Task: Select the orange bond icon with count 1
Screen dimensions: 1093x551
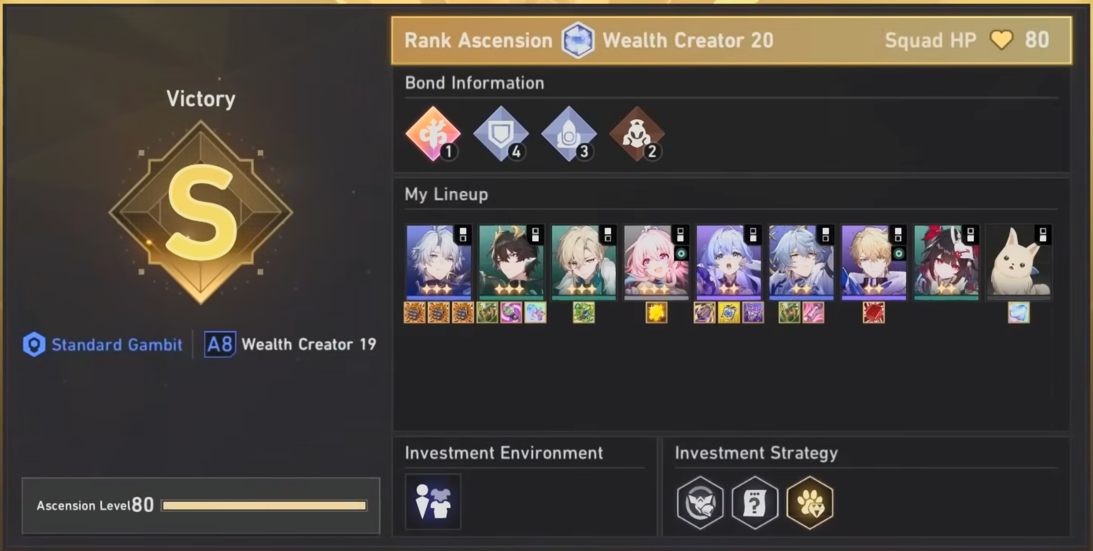Action: coord(433,134)
